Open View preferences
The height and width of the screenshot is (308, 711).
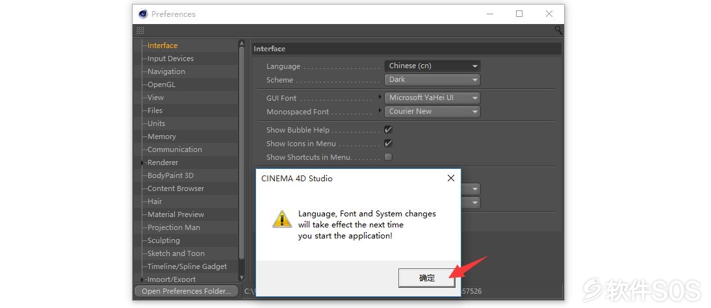click(155, 97)
